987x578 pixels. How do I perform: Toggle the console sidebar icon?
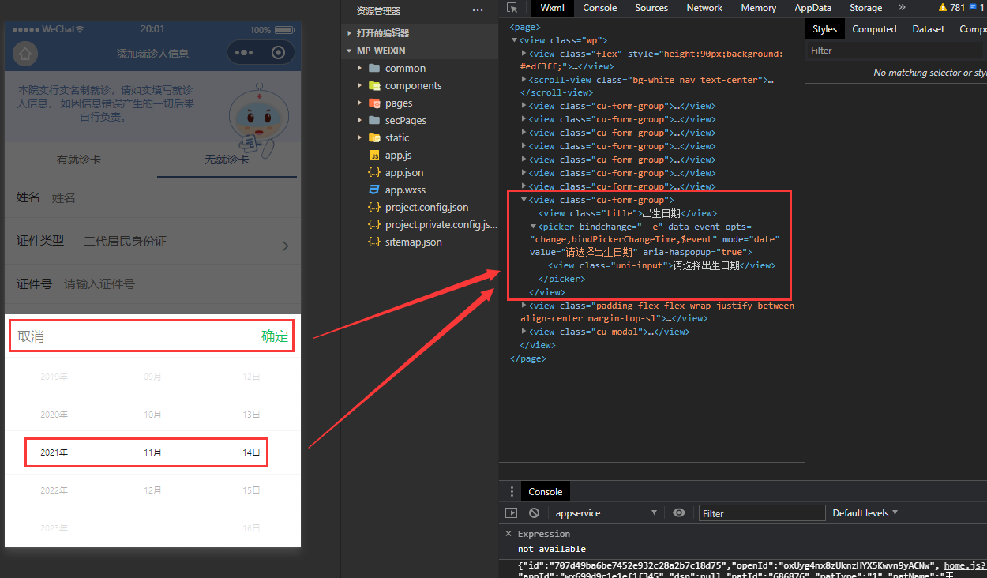[x=512, y=513]
